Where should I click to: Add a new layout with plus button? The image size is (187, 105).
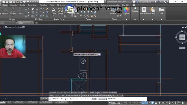coord(71,102)
